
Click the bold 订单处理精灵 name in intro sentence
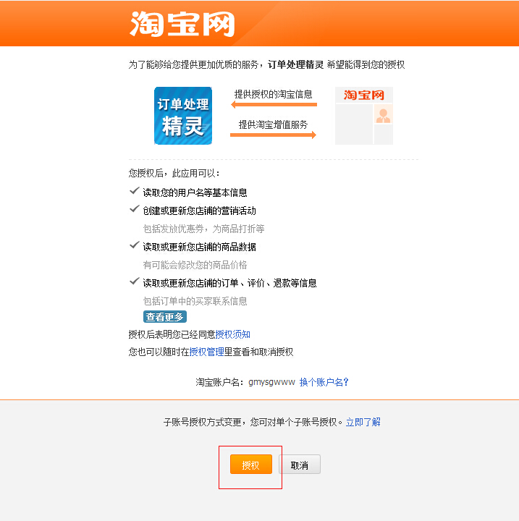coord(295,64)
